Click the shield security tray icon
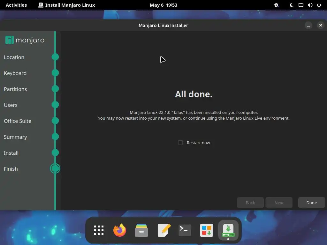The image size is (327, 245). [x=276, y=5]
